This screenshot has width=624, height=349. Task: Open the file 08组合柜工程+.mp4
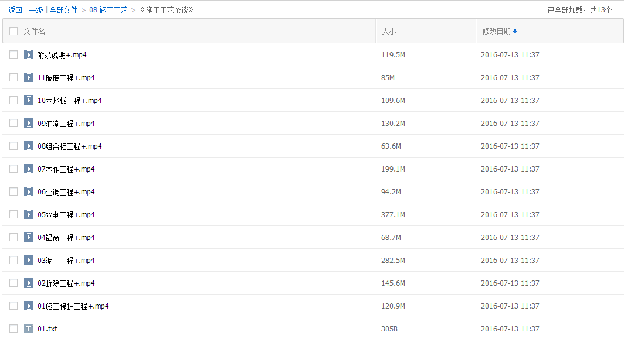tap(70, 146)
